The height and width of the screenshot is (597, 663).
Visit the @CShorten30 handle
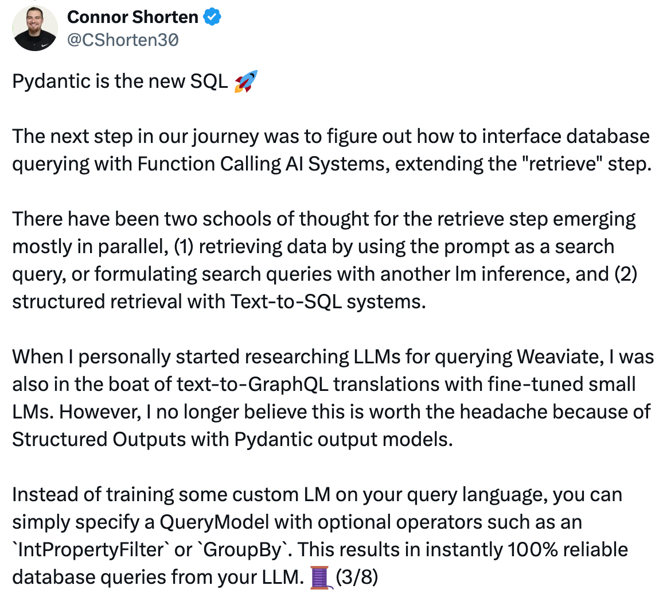[x=123, y=40]
